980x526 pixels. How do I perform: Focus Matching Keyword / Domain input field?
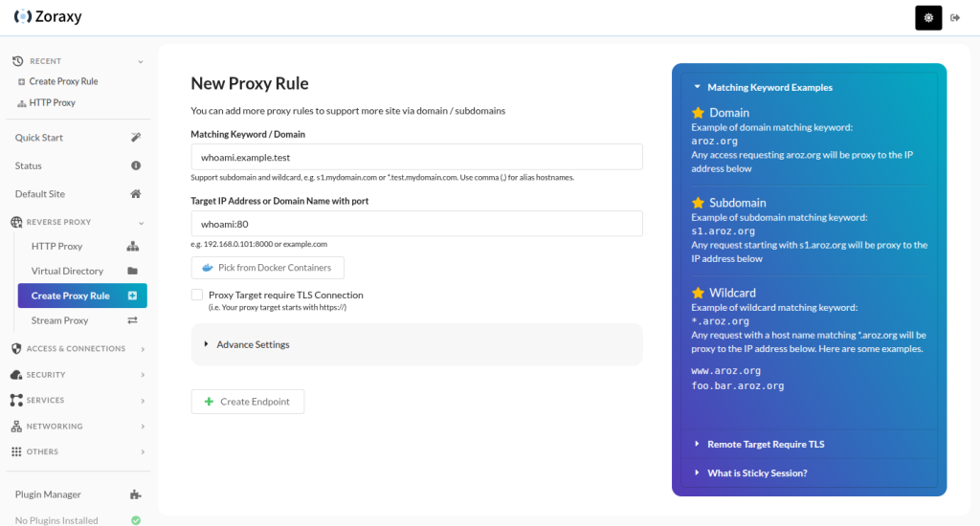tap(417, 157)
